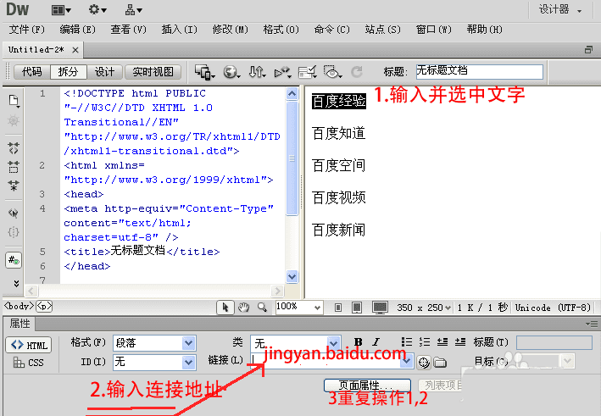Open the Properties panel options menu
Image resolution: width=601 pixels, height=416 pixels.
pyautogui.click(x=592, y=324)
